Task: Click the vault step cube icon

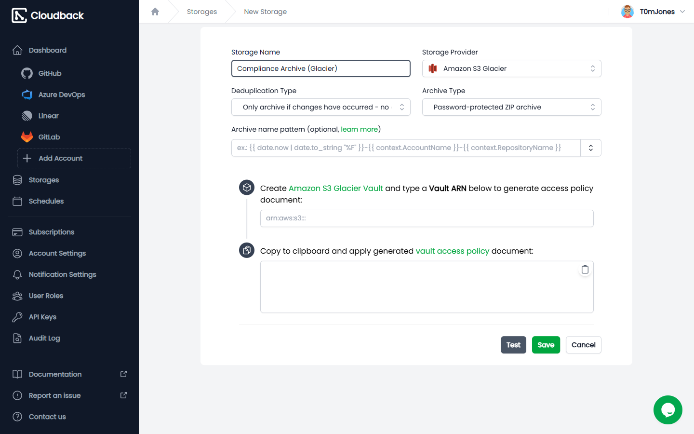Action: 247,188
